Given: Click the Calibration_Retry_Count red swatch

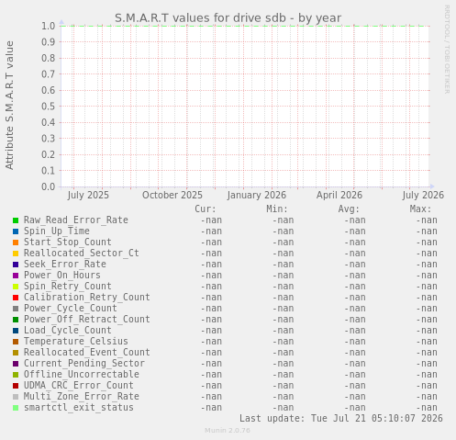Looking at the screenshot, I should (16, 298).
